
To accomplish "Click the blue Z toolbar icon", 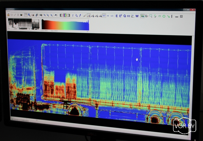I will pyautogui.click(x=73, y=15).
